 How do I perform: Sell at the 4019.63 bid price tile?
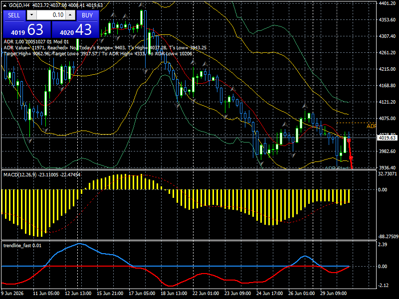point(27,30)
